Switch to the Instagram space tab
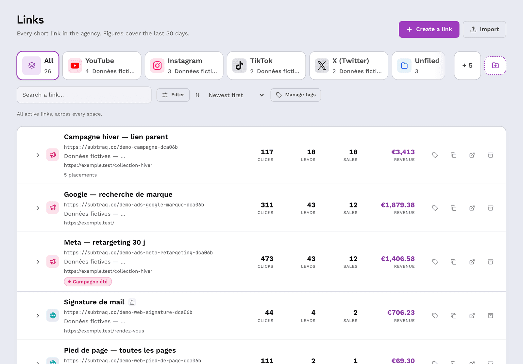Image resolution: width=523 pixels, height=364 pixels. click(184, 66)
